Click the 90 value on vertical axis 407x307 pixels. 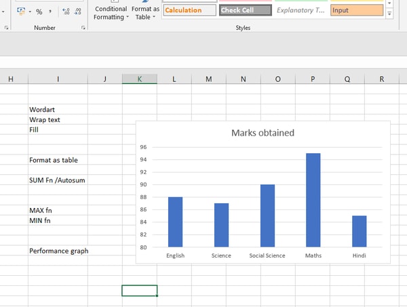click(x=143, y=184)
